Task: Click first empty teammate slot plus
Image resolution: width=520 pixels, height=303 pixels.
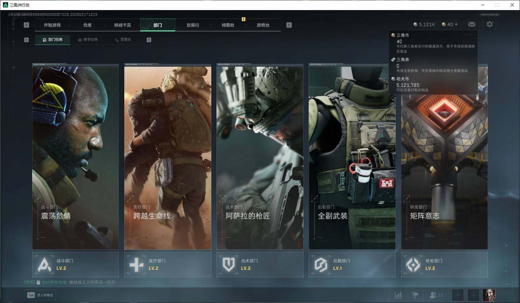Action: tap(457, 295)
